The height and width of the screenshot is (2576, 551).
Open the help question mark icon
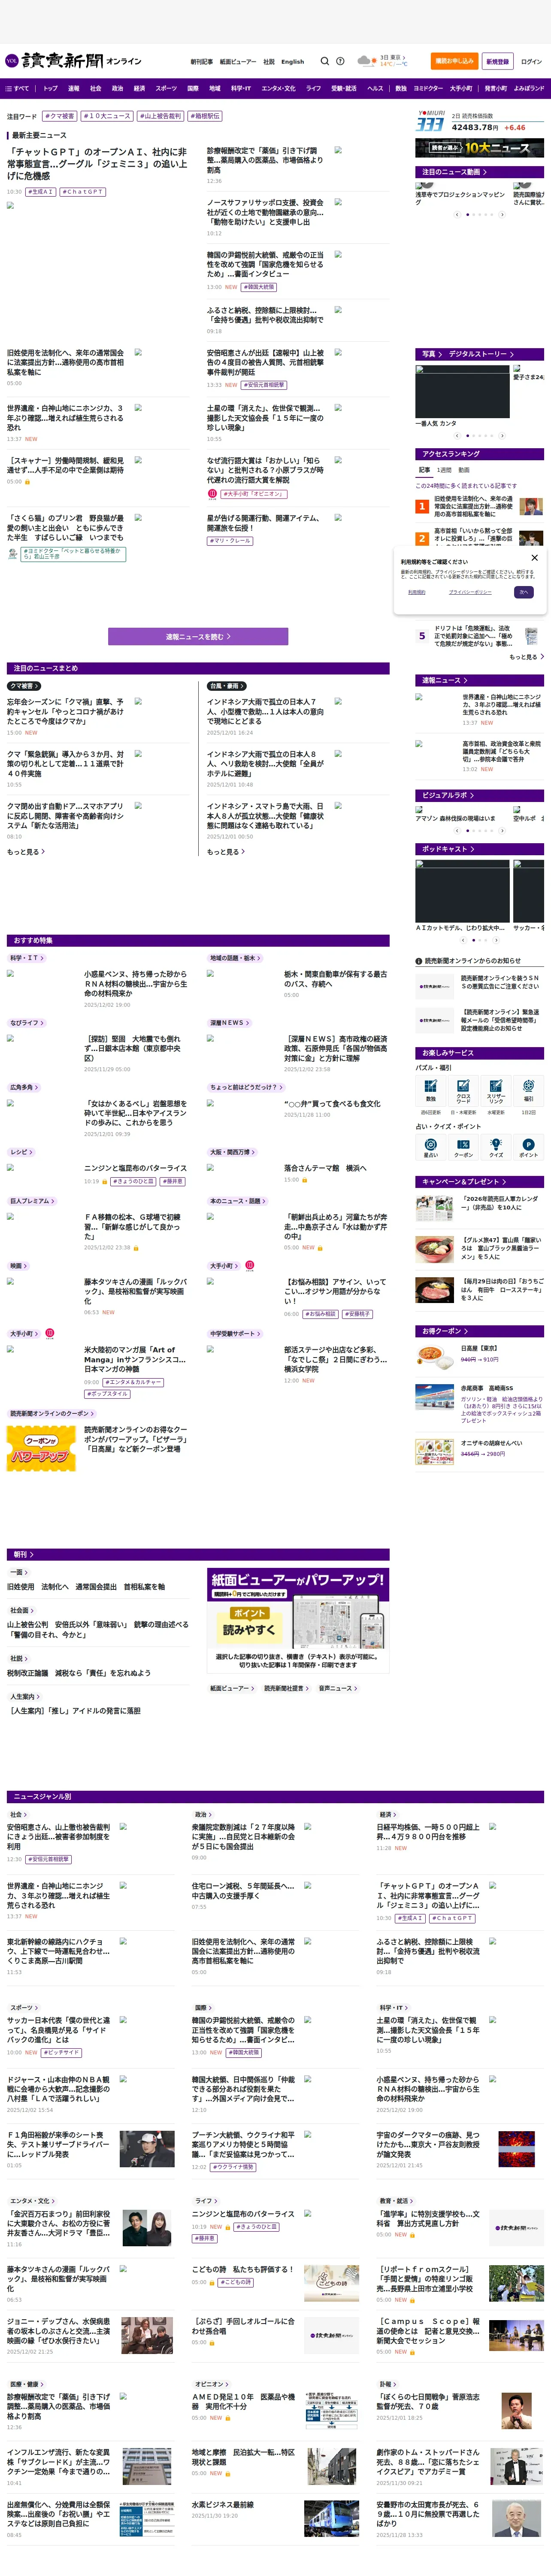click(x=340, y=61)
